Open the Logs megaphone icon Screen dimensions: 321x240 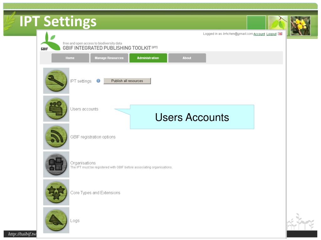[x=56, y=220]
